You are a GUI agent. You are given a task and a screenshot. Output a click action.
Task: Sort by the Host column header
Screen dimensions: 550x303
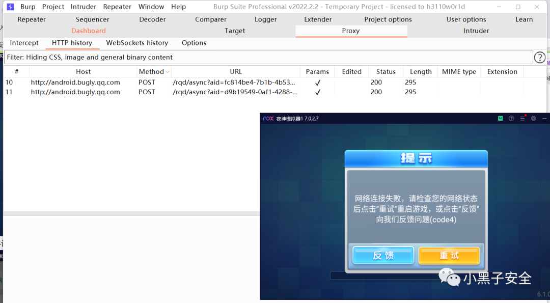83,71
